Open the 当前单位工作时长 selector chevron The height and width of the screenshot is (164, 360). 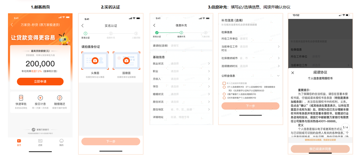279,46
